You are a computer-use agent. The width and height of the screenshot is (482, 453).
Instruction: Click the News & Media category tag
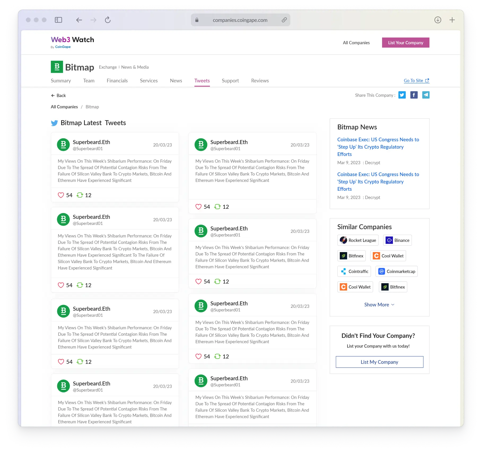click(x=135, y=67)
